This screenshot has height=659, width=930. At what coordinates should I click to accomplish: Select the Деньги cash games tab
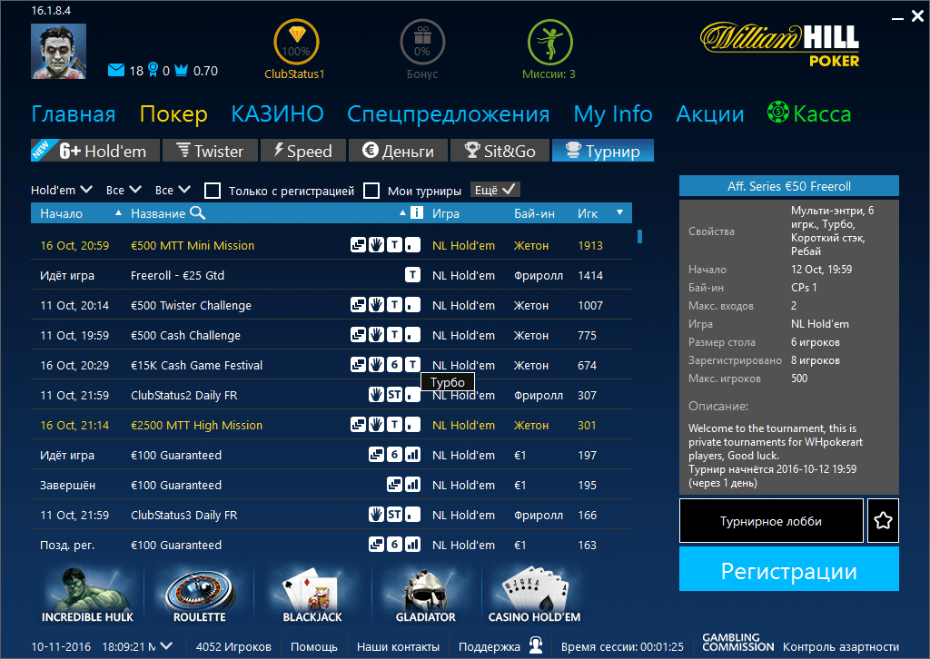398,151
